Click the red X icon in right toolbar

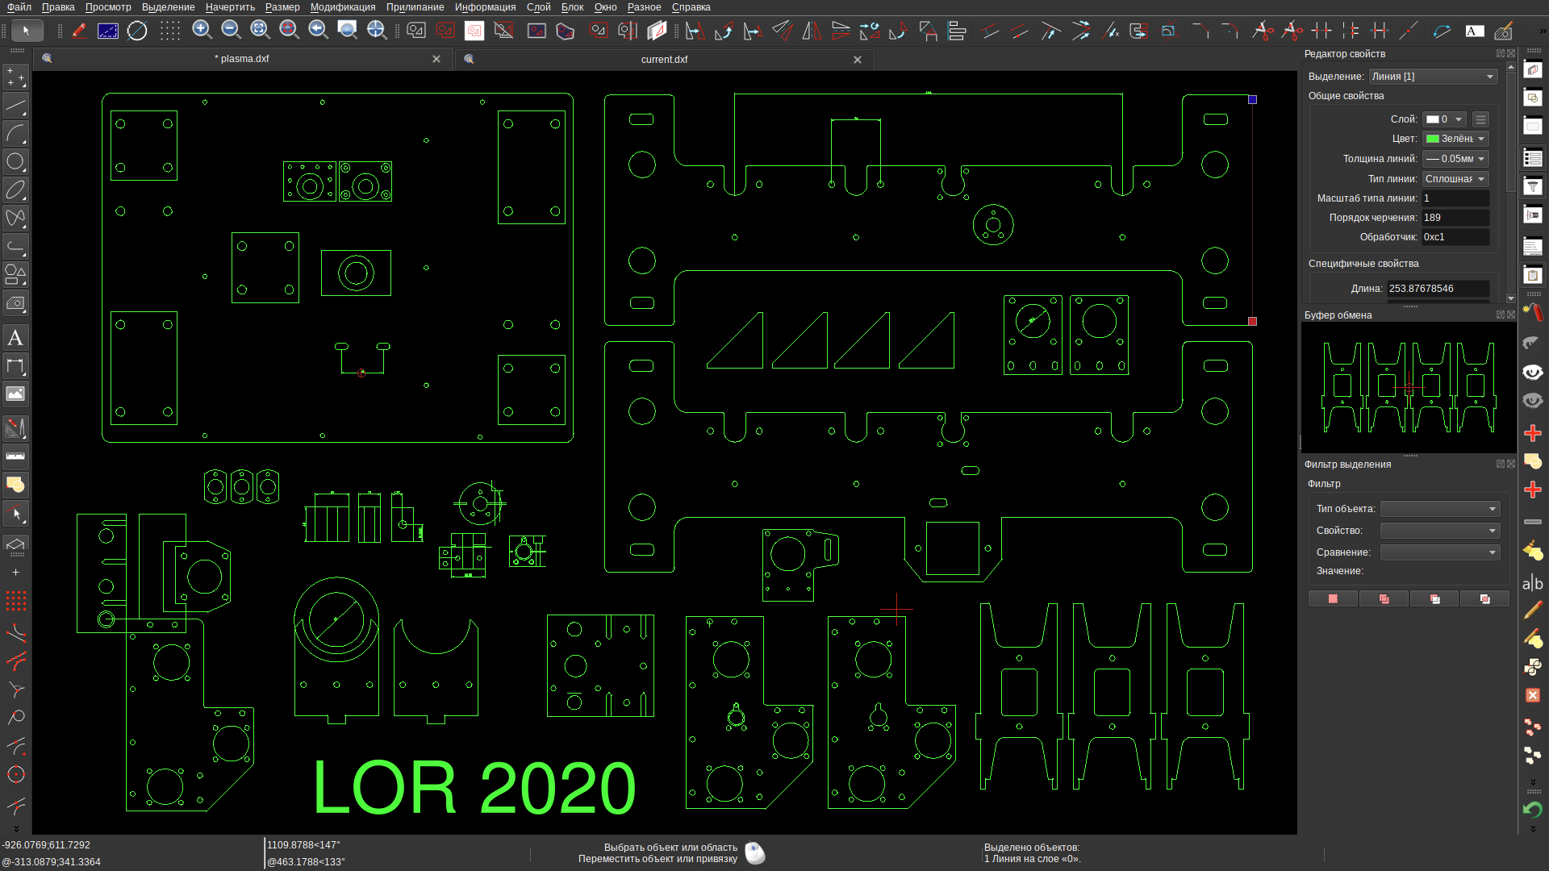point(1533,695)
